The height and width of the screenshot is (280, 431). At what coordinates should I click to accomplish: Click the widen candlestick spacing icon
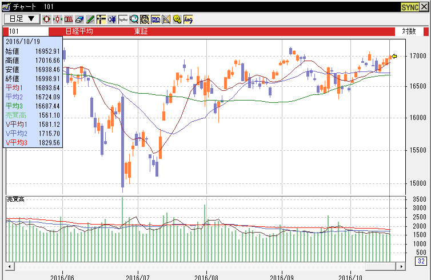point(47,19)
